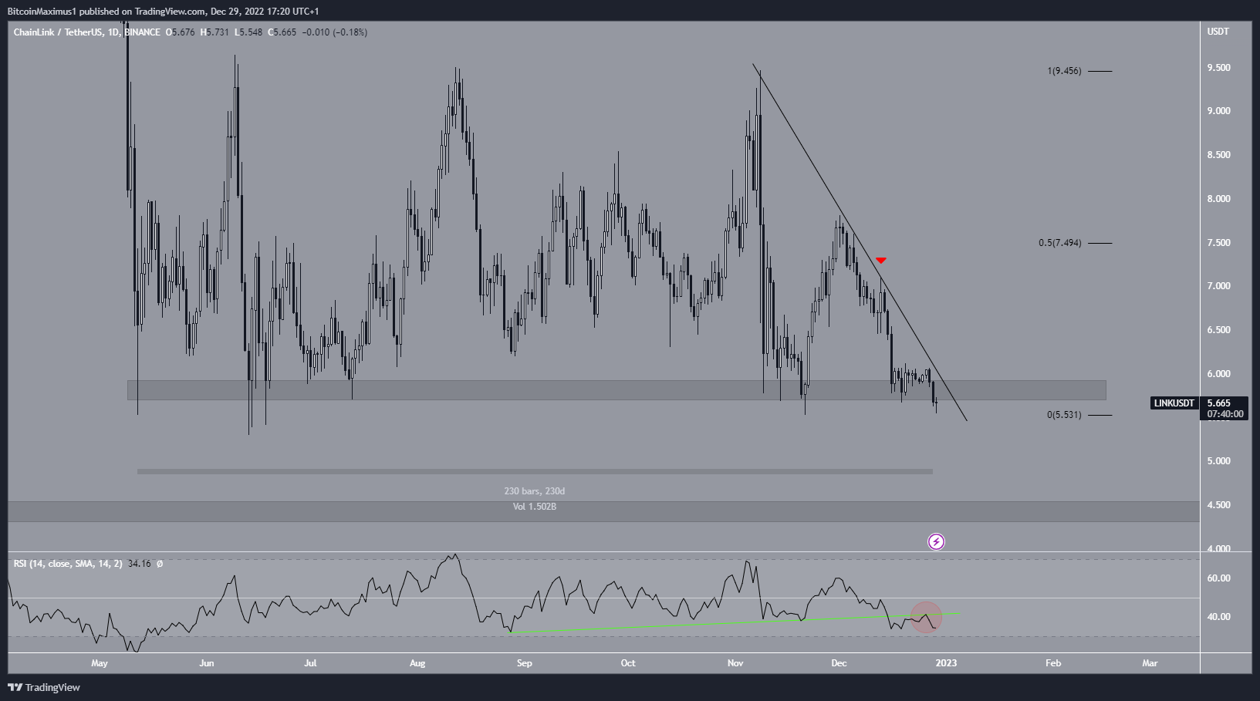Click the LINKUSDT price tag
Viewport: 1260px width, 701px height.
pyautogui.click(x=1175, y=403)
